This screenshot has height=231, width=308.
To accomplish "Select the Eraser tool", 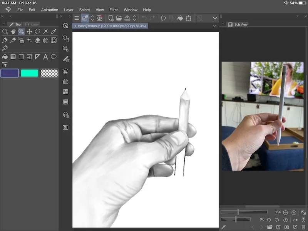I will click(37, 40).
